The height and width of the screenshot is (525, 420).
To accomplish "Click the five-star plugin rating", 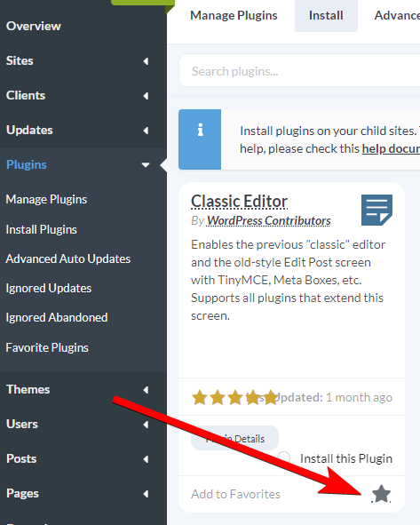I will (235, 398).
